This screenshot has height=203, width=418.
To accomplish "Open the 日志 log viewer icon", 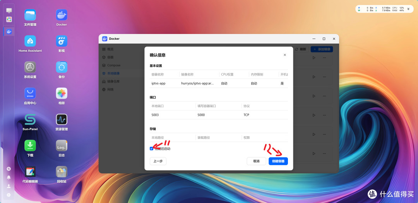I will pyautogui.click(x=62, y=145).
